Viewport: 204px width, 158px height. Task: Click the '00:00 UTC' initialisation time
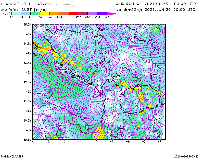[185, 4]
